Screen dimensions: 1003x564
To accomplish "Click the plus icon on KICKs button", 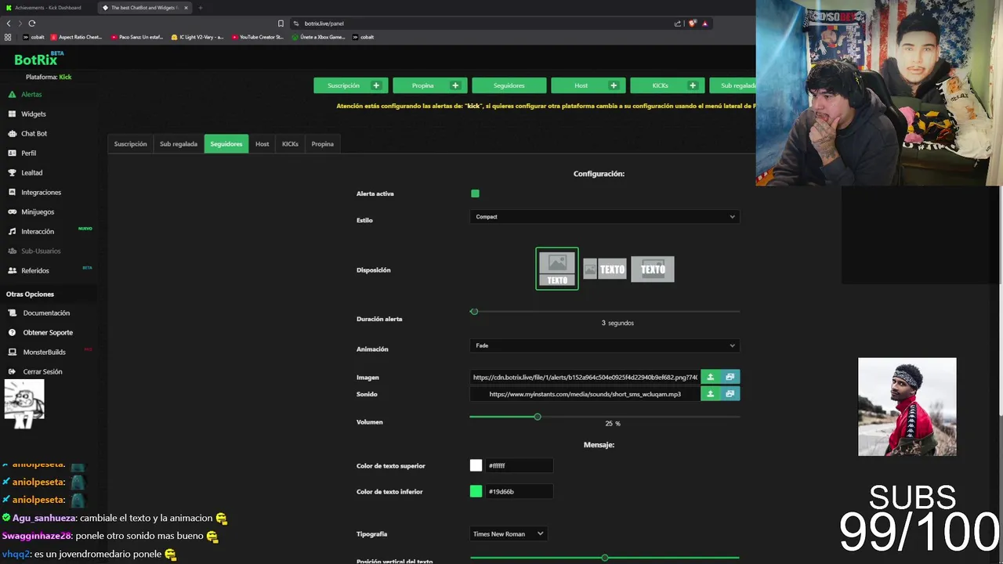I will point(693,85).
